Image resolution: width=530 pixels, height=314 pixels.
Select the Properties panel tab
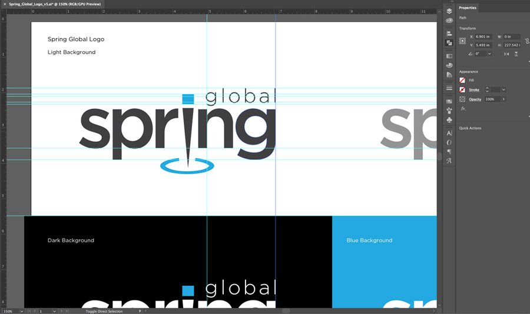(468, 8)
